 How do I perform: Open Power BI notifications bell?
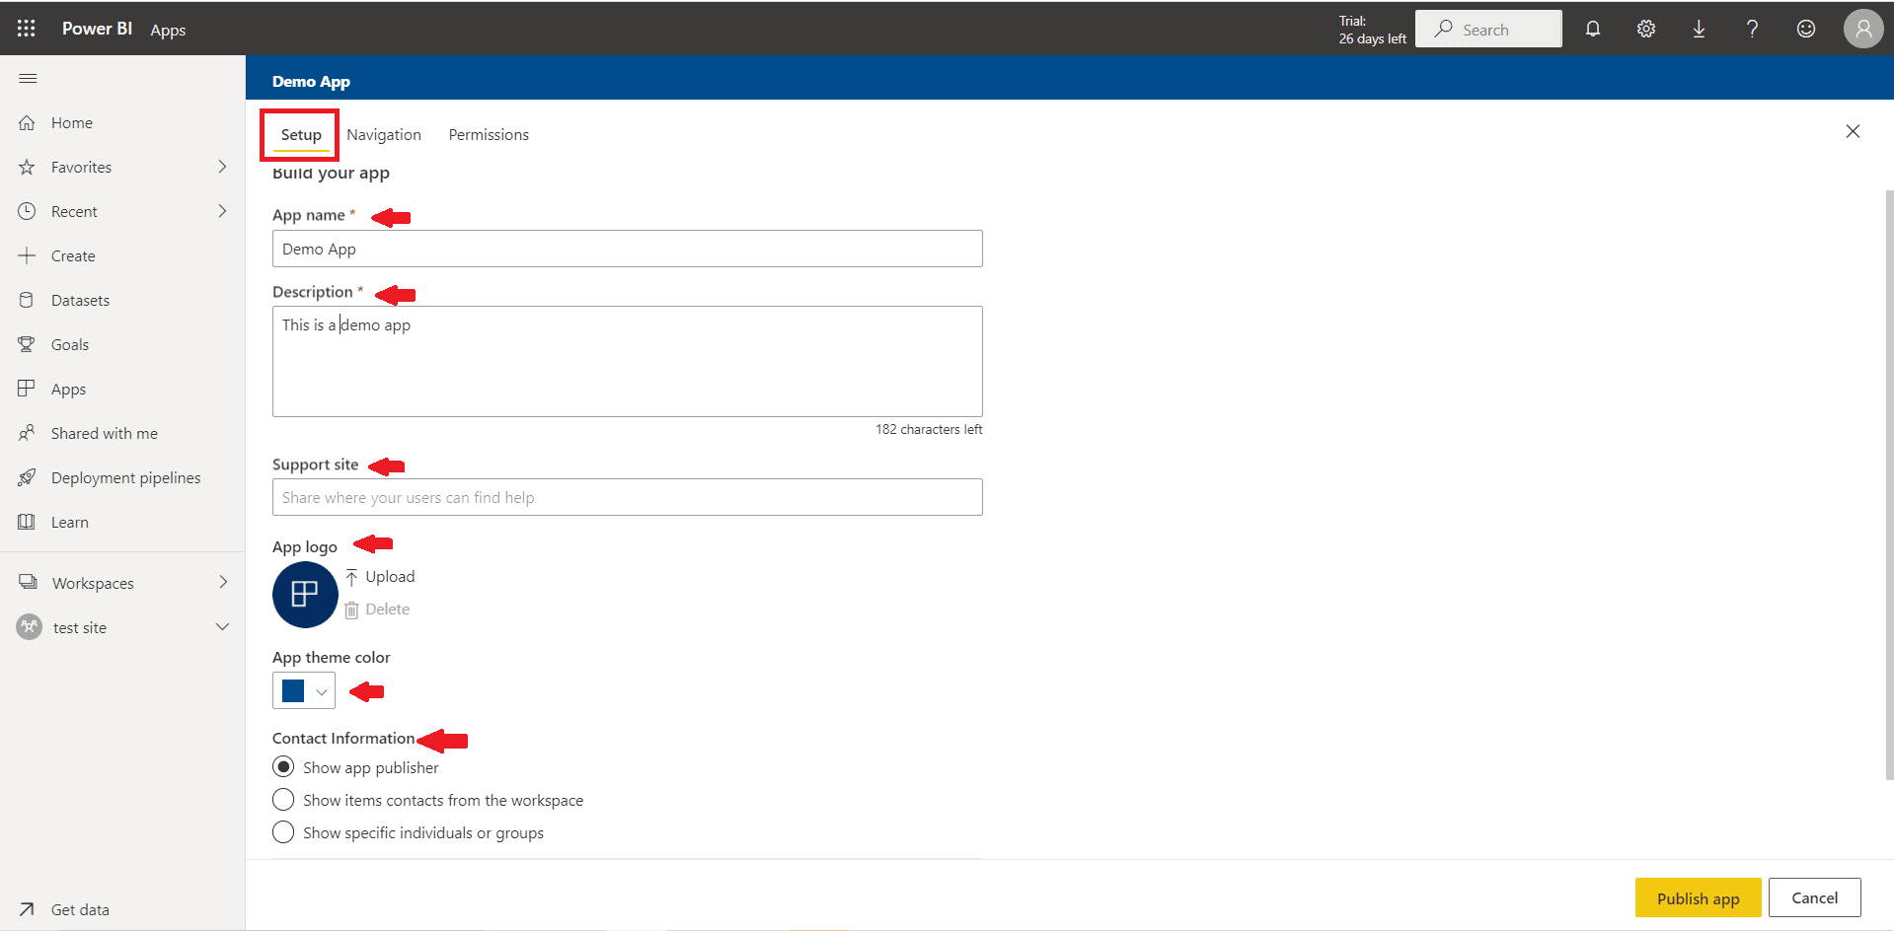tap(1592, 29)
